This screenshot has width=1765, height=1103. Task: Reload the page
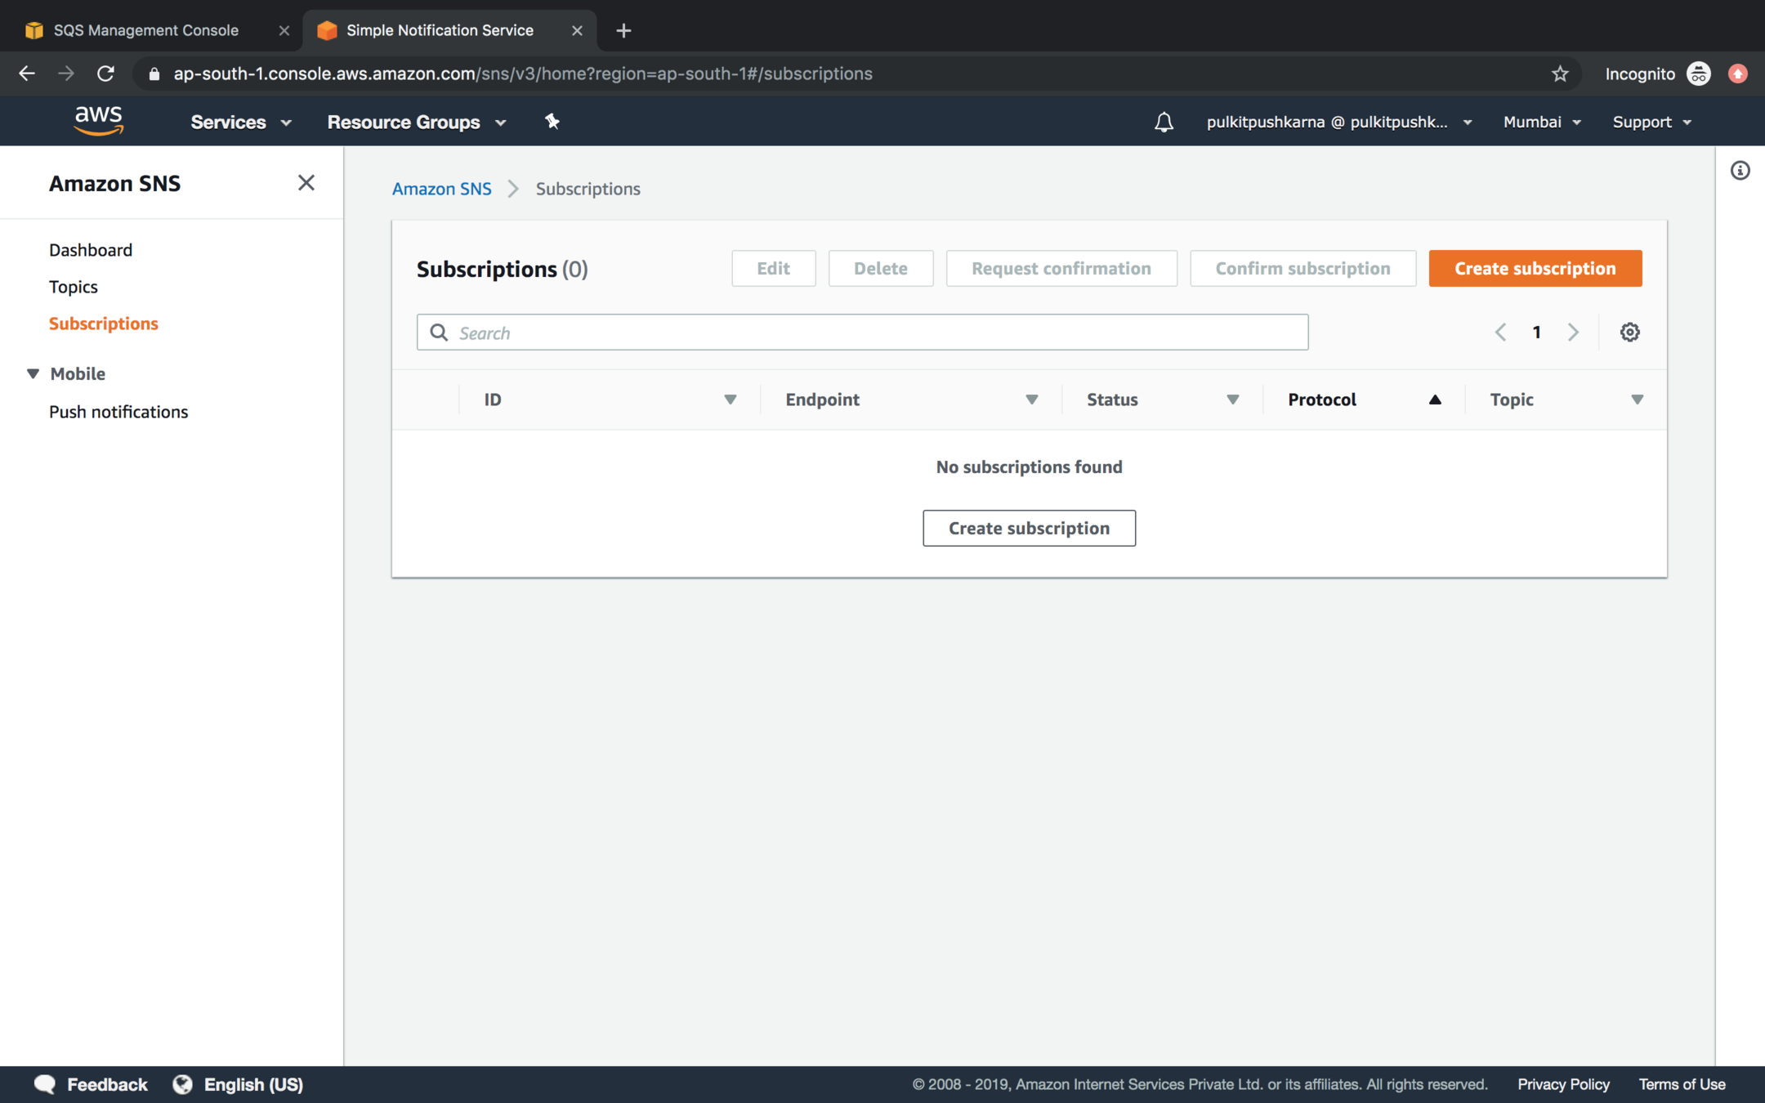[x=105, y=74]
